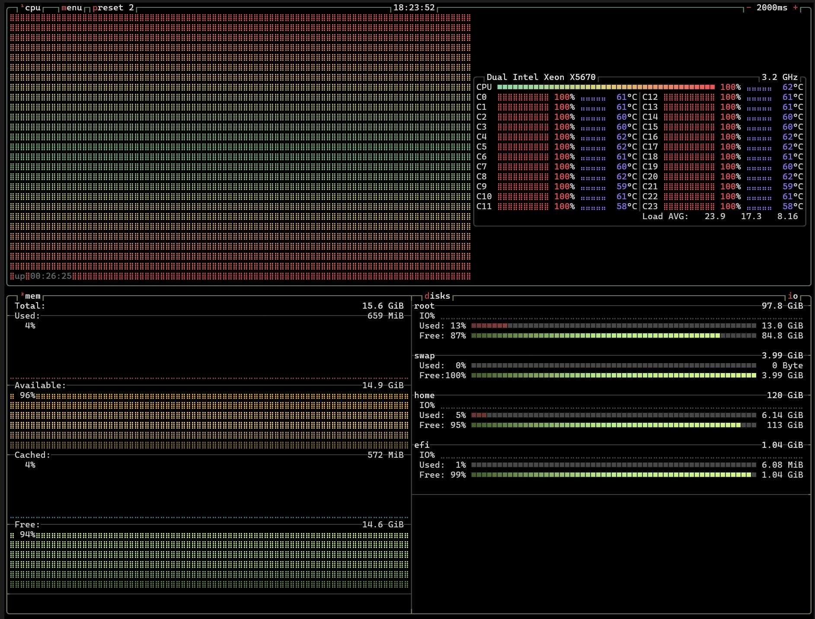Click the home disk name
The height and width of the screenshot is (619, 815).
(x=424, y=395)
